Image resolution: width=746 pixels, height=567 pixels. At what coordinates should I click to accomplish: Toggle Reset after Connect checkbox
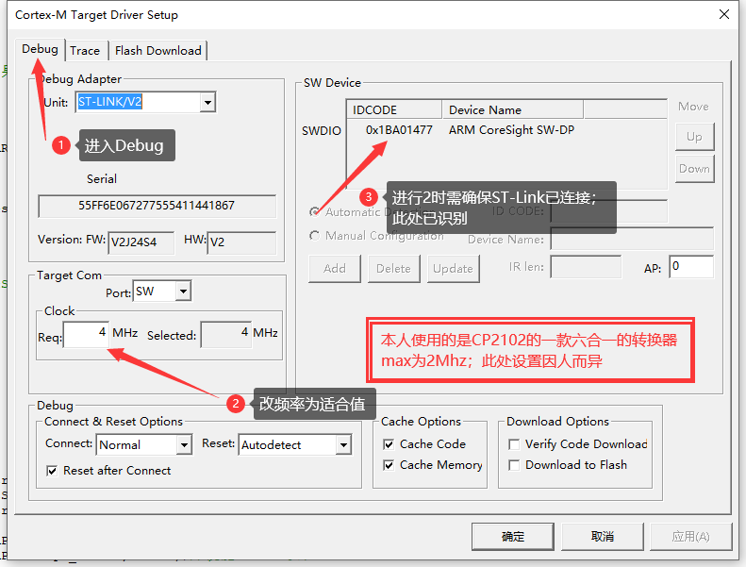tap(52, 471)
